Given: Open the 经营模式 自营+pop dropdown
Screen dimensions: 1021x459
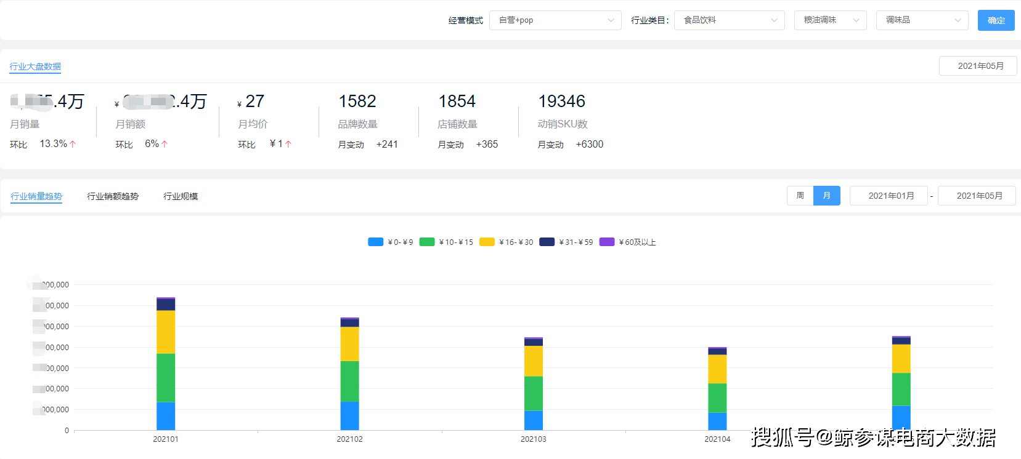Looking at the screenshot, I should click(x=555, y=20).
